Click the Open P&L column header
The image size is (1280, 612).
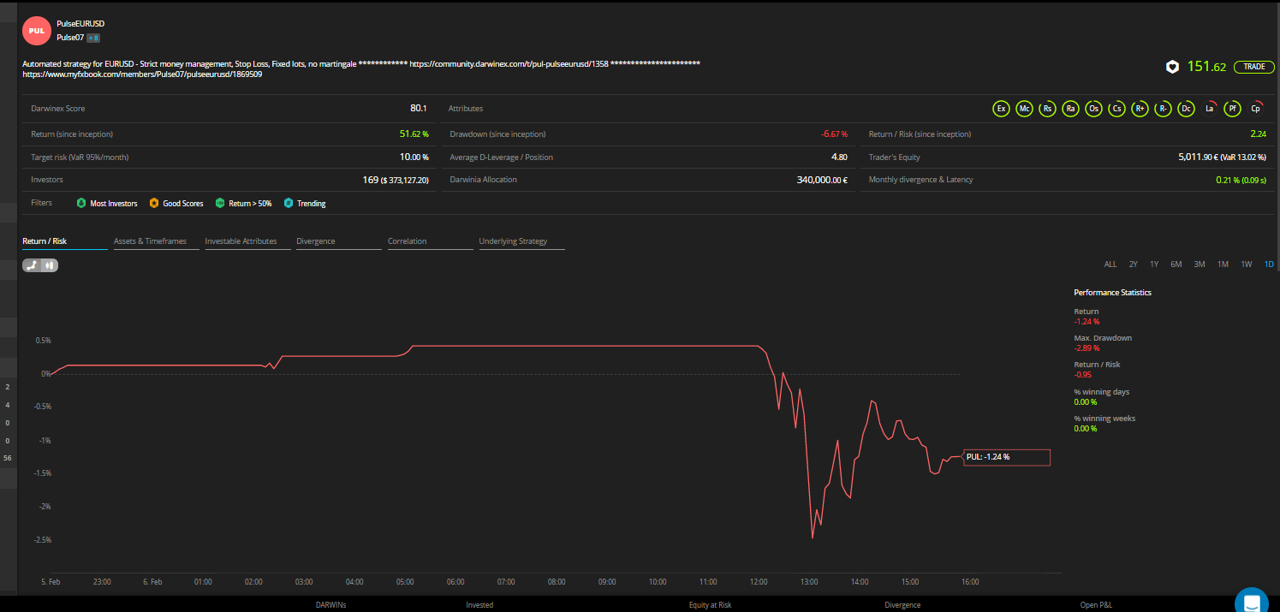coord(1097,605)
